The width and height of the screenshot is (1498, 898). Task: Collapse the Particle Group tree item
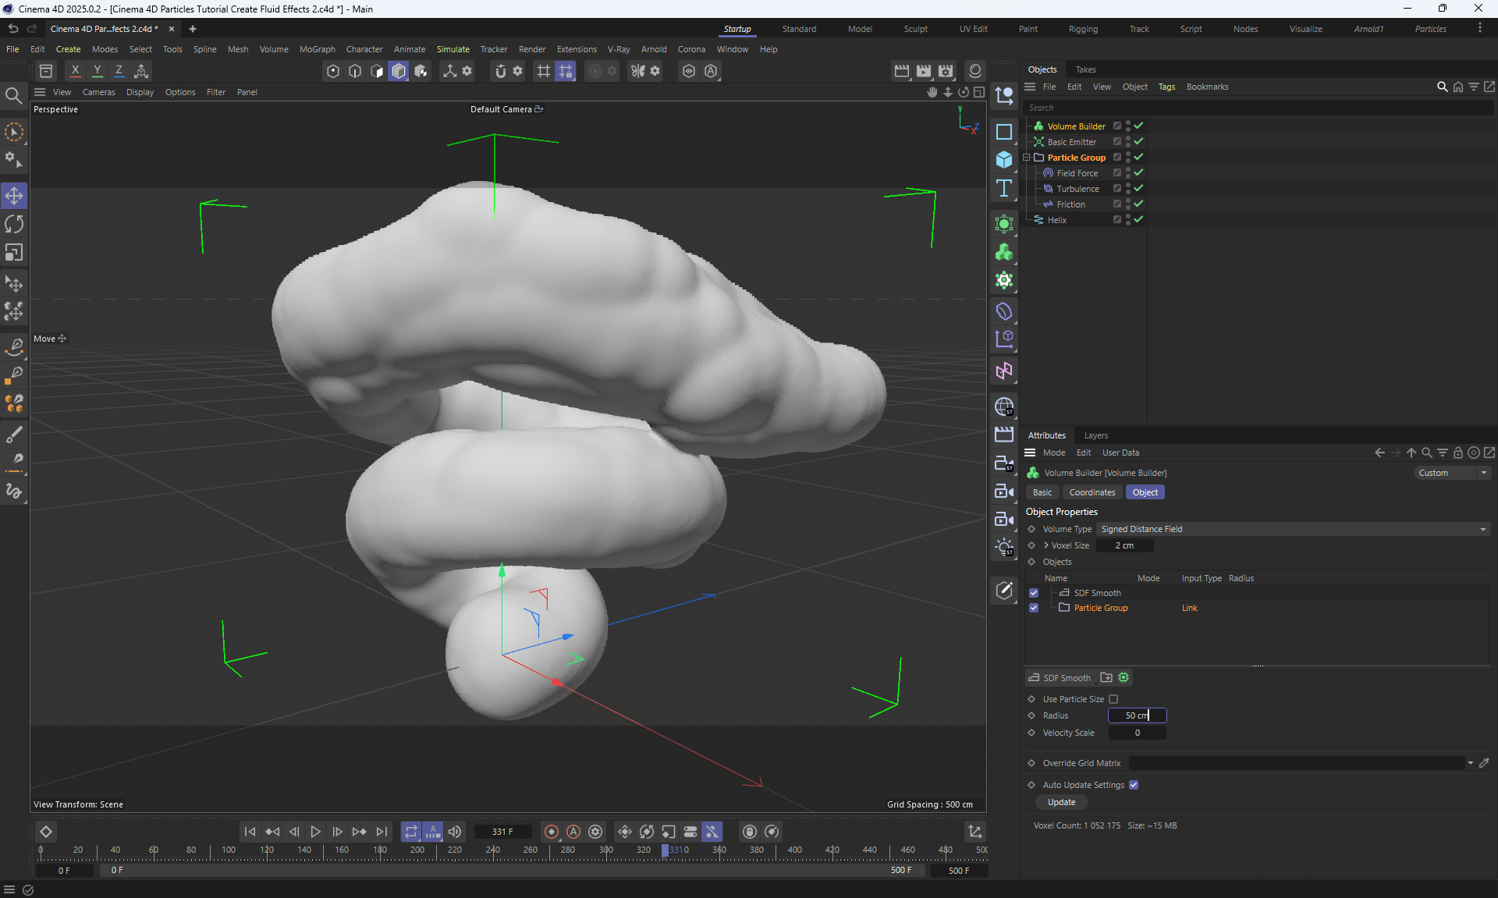[1027, 158]
